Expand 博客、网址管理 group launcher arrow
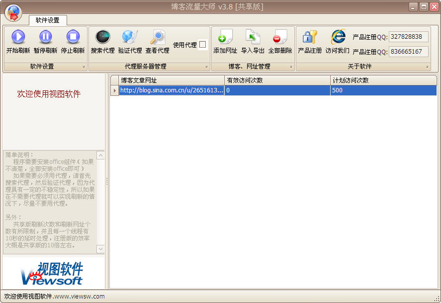 tap(290, 67)
